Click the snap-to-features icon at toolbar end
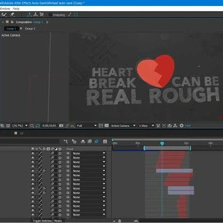This screenshot has height=223, width=223. [76, 15]
